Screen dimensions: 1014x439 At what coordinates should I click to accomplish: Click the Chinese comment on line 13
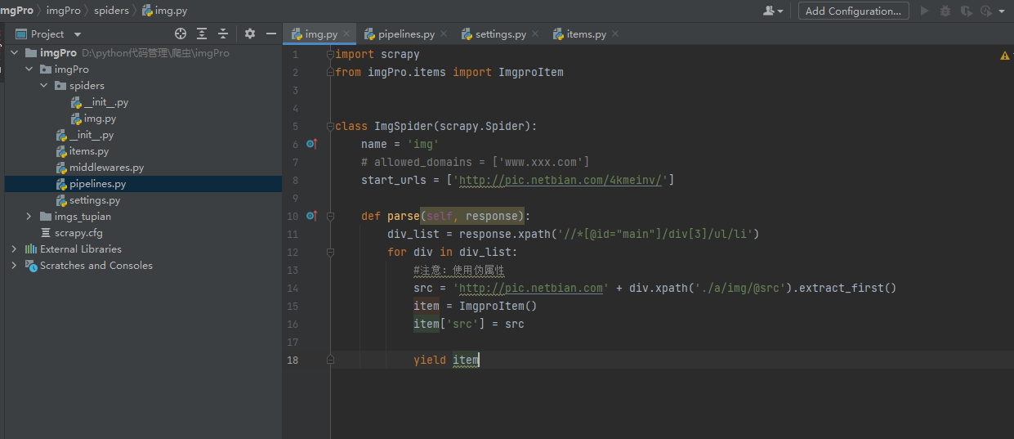(459, 270)
